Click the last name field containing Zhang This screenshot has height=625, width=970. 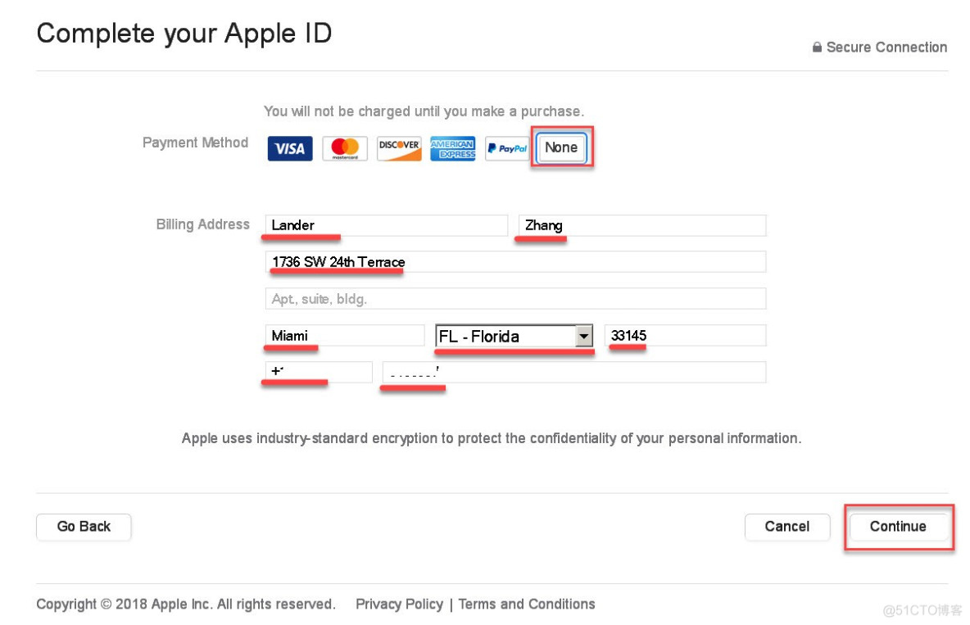(x=642, y=225)
